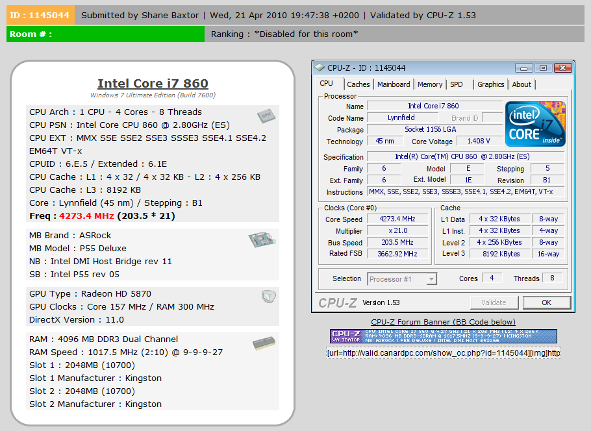Click the Submitted by Shane Baxtor text
Viewport: 591px width, 431px height.
click(x=140, y=15)
